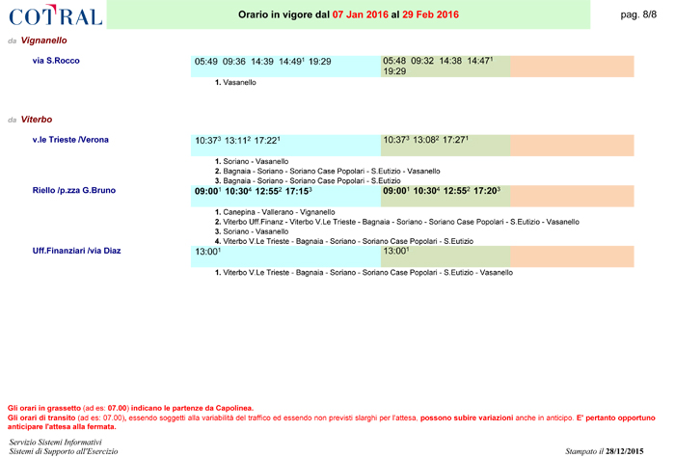
Task: Select 17:22 in v.le Trieste blue cell
Action: 267,141
